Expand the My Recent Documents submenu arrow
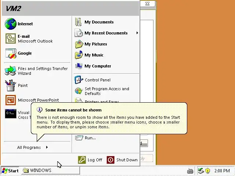 click(x=137, y=33)
